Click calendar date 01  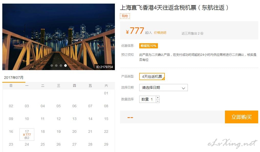(106, 93)
